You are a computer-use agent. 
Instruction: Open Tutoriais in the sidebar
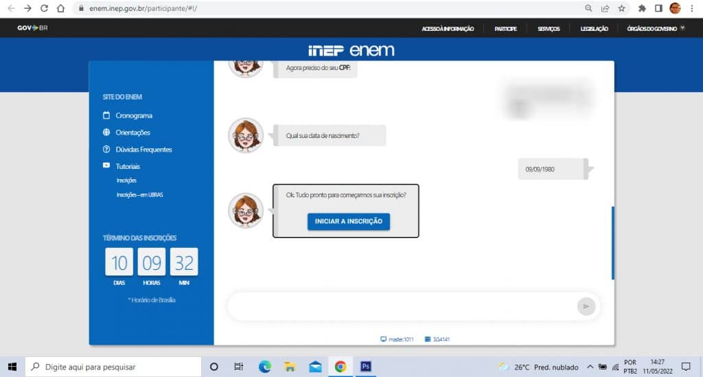[x=128, y=166]
